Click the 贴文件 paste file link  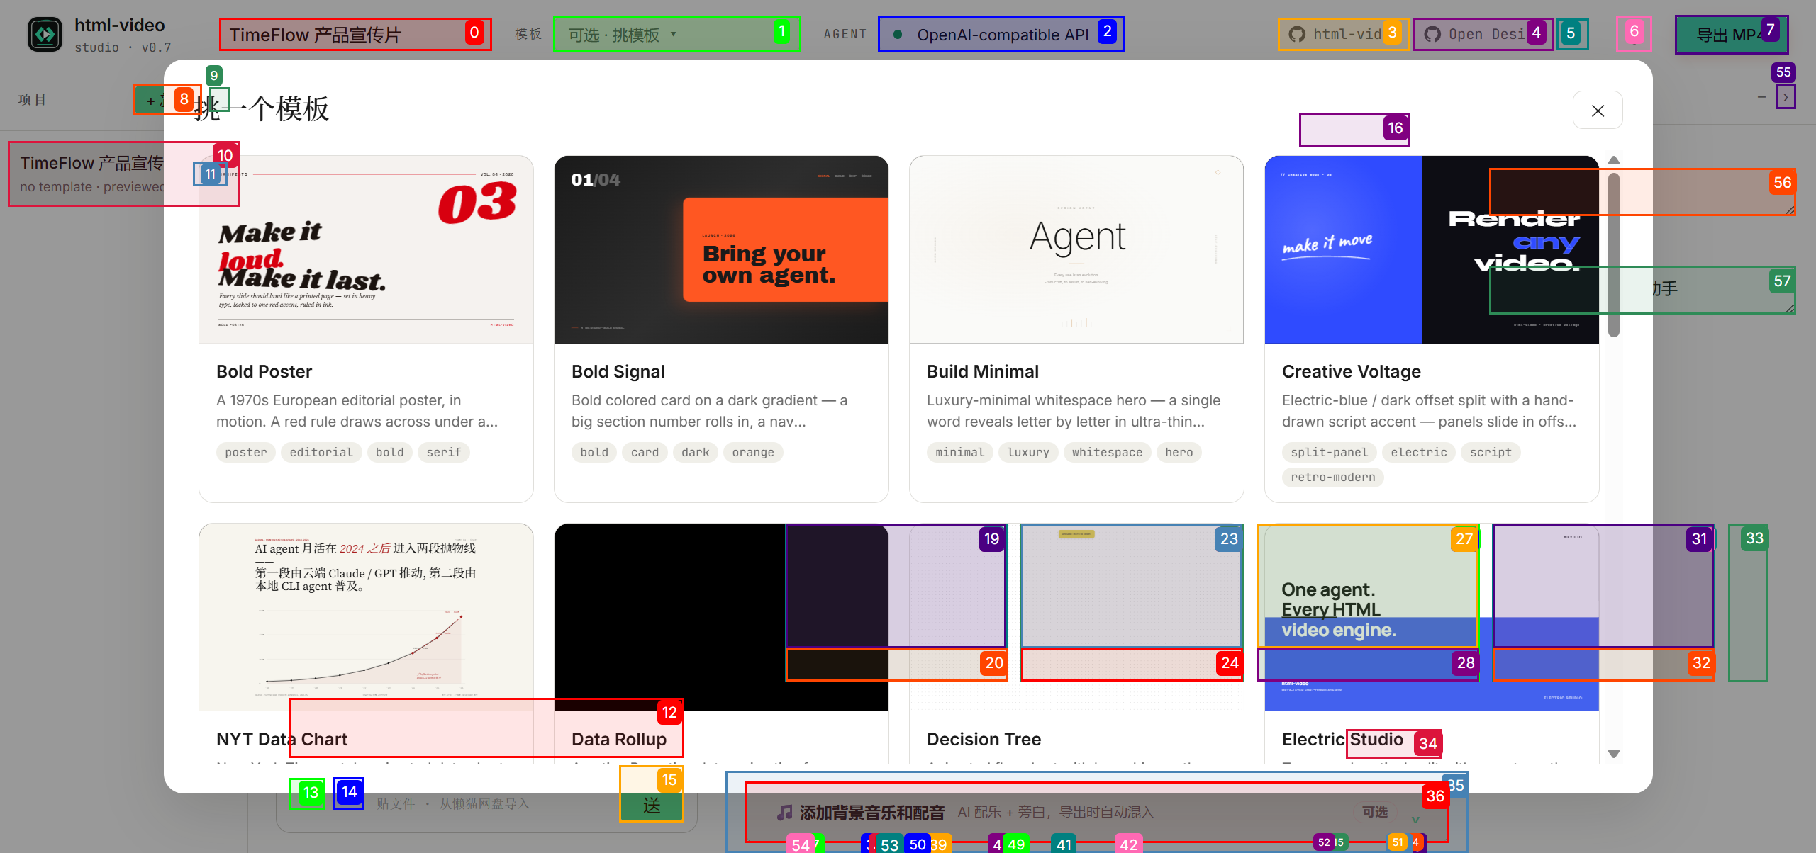tap(396, 804)
